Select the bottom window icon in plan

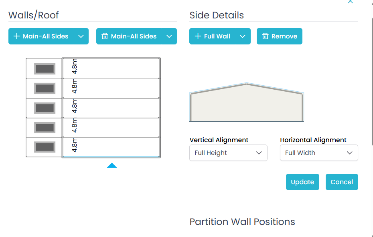click(x=45, y=147)
